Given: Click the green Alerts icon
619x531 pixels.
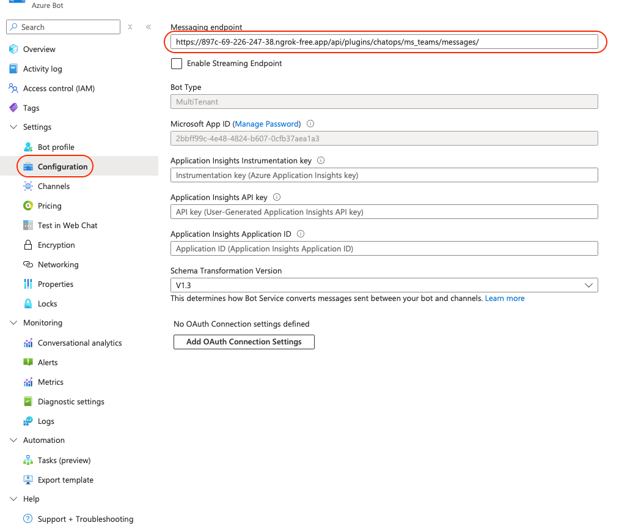Looking at the screenshot, I should click(x=28, y=362).
